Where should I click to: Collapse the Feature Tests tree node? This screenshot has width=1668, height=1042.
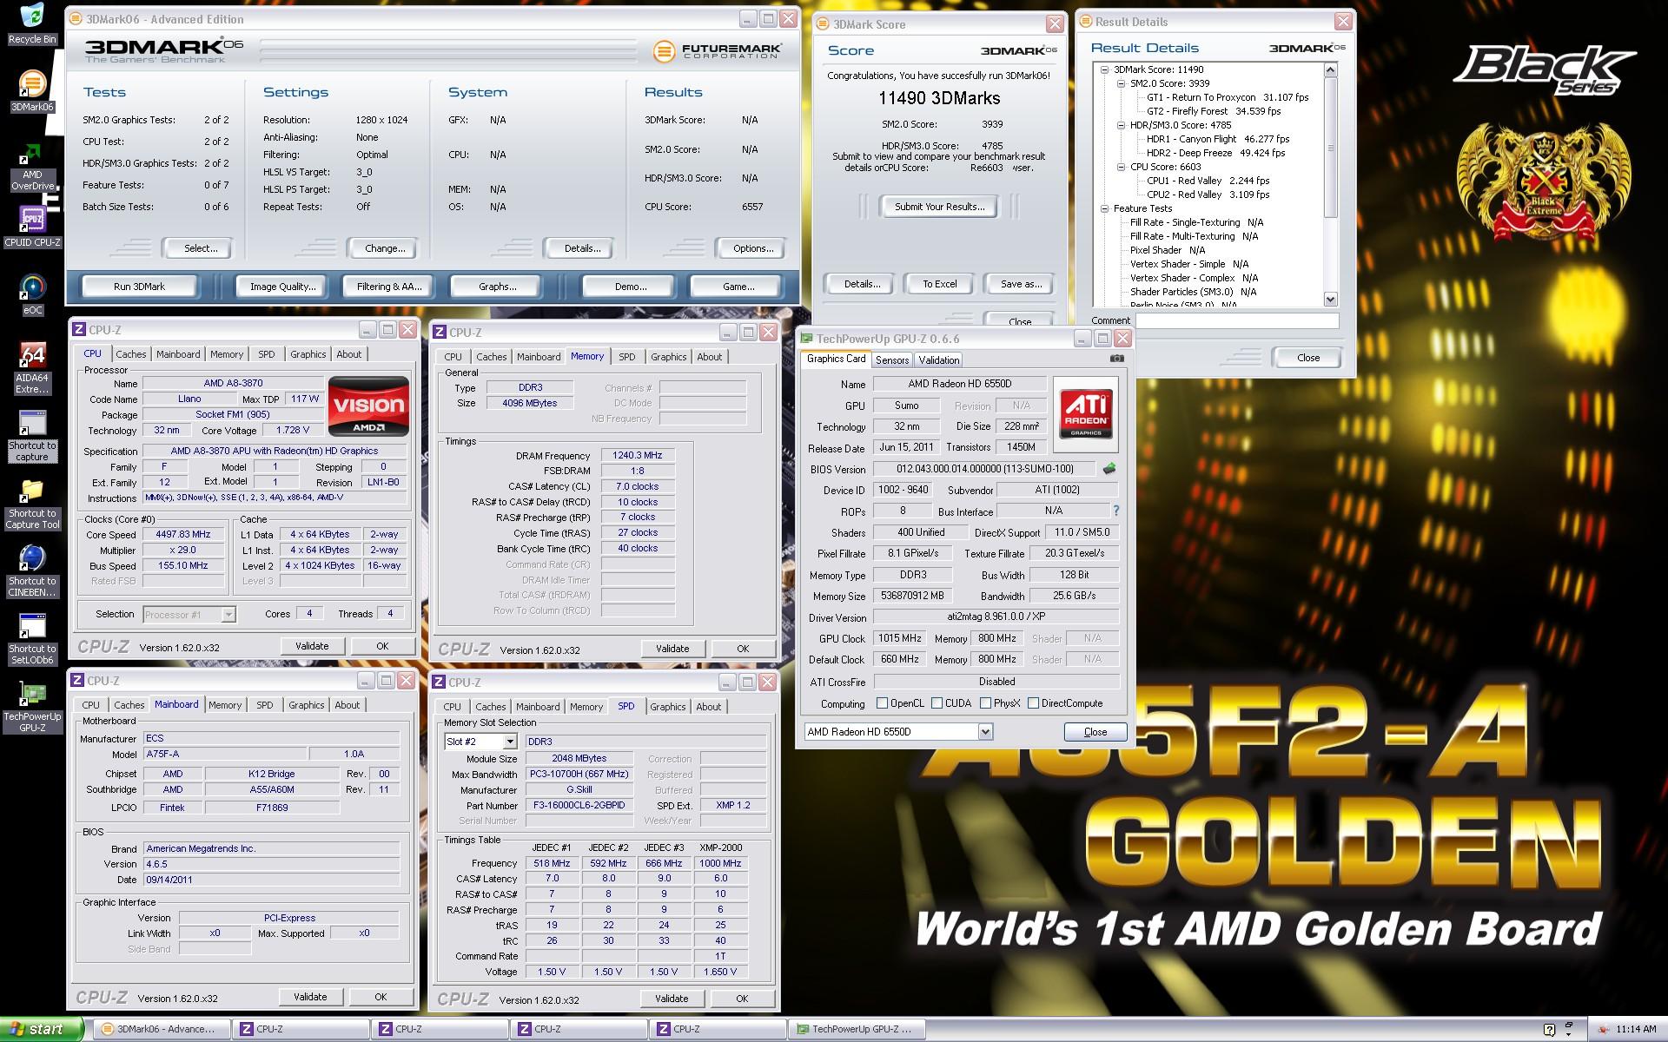tap(1104, 208)
